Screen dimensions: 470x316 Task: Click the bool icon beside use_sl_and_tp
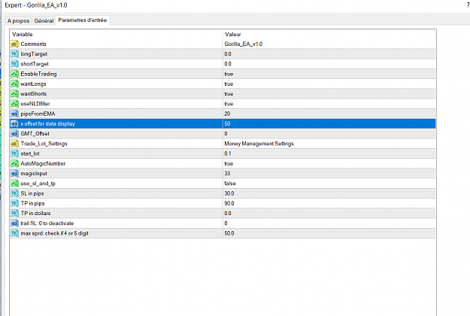tap(14, 183)
